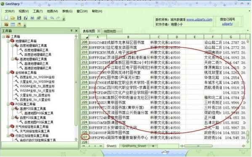The width and height of the screenshot is (252, 157).
Task: Collapse the 百度POI采集工具集 node
Action: (13, 117)
